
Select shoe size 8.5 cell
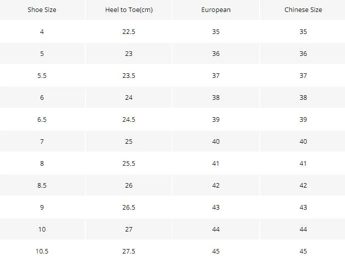click(x=42, y=185)
